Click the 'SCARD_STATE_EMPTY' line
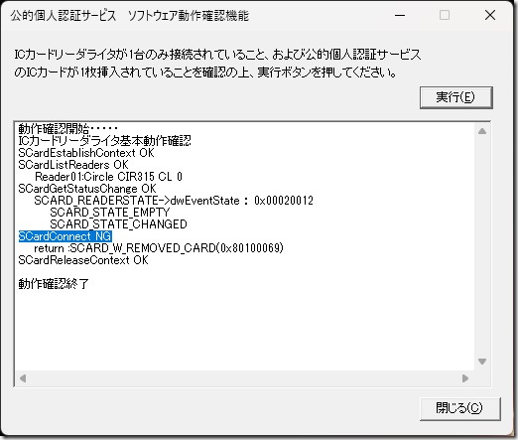Viewport: 518px width, 440px height. pyautogui.click(x=110, y=213)
